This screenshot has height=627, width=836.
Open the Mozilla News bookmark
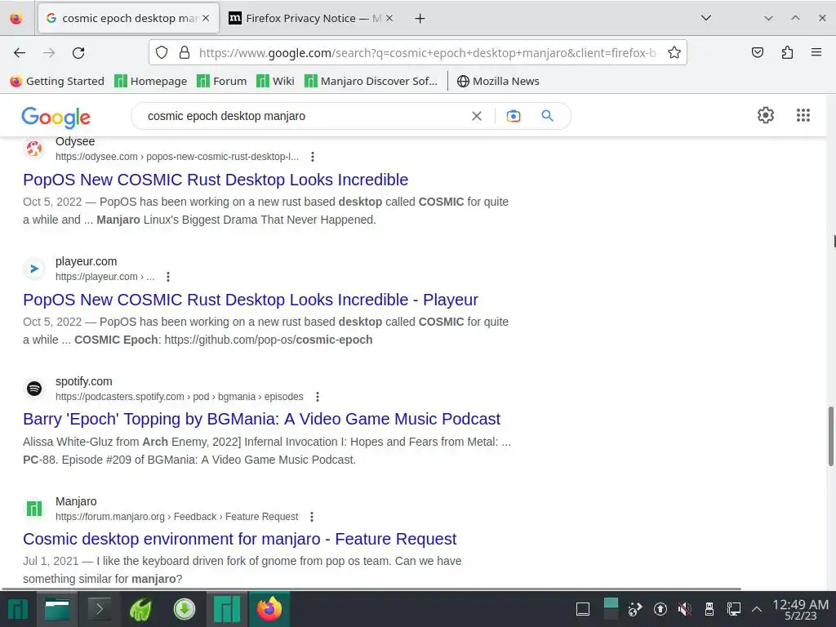(499, 81)
